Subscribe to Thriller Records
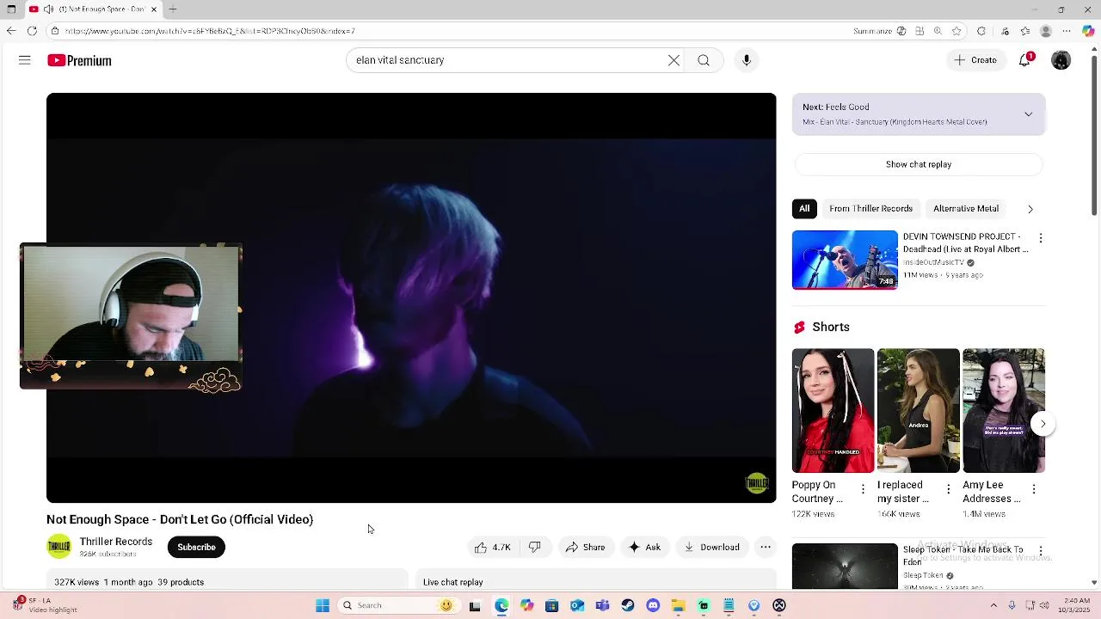 [x=196, y=548]
